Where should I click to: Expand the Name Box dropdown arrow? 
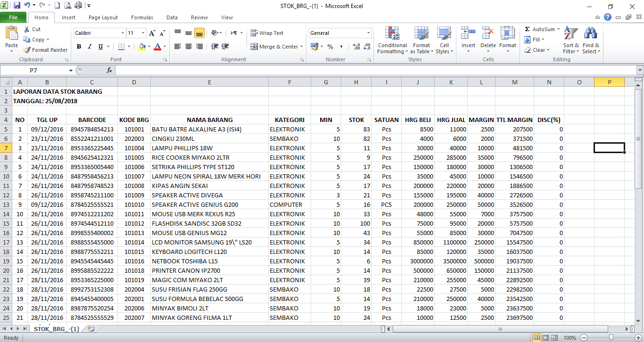(71, 70)
